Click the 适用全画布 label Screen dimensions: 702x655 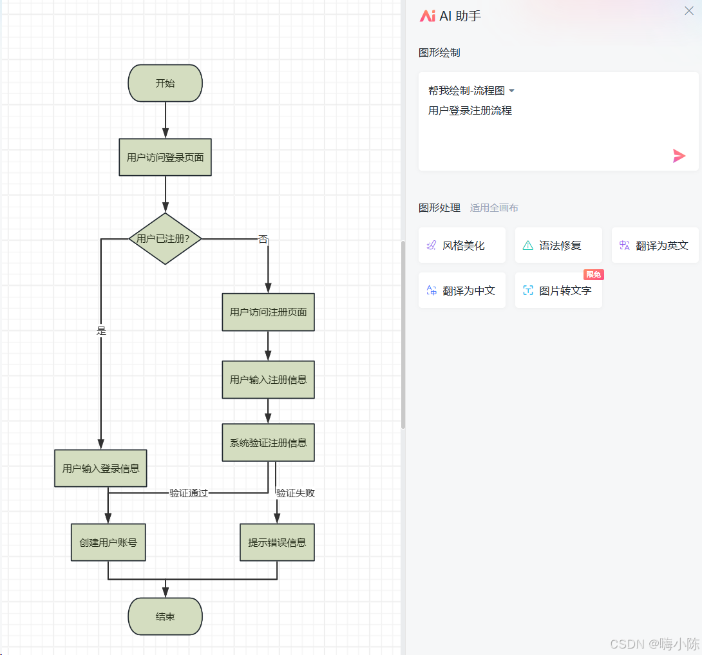494,207
